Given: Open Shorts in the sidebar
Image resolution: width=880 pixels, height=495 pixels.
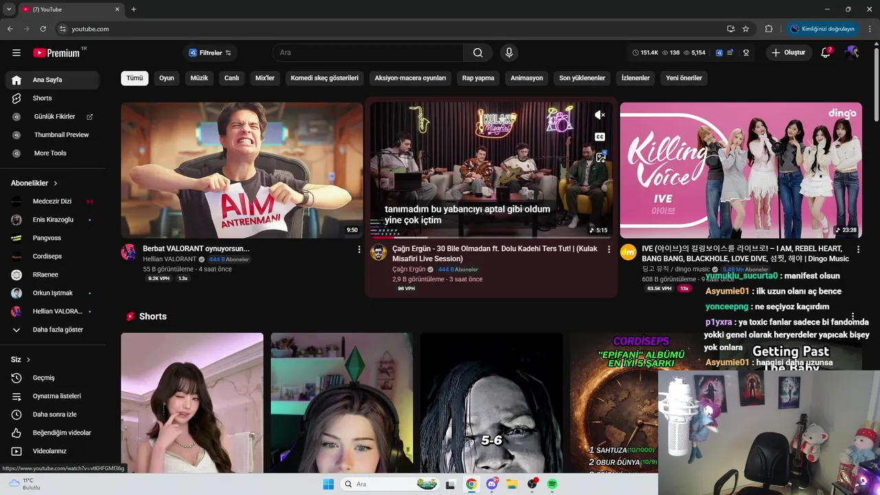Looking at the screenshot, I should click(52, 98).
